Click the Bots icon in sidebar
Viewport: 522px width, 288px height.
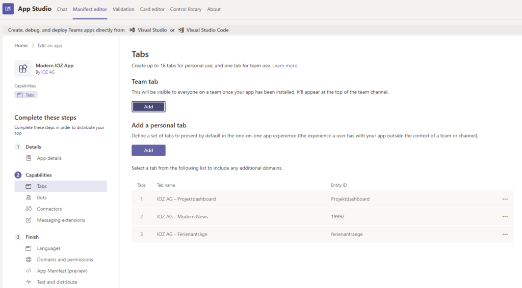tap(29, 197)
